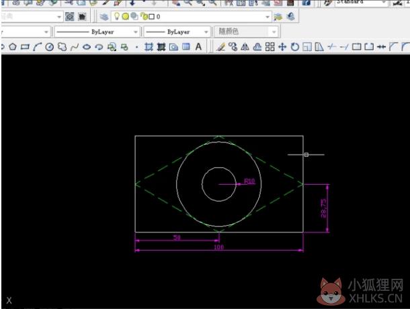The height and width of the screenshot is (309, 410).
Task: Select the Circle draw tool
Action: 50,47
